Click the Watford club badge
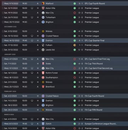This screenshot has width=128, height=130. tap(43, 4)
